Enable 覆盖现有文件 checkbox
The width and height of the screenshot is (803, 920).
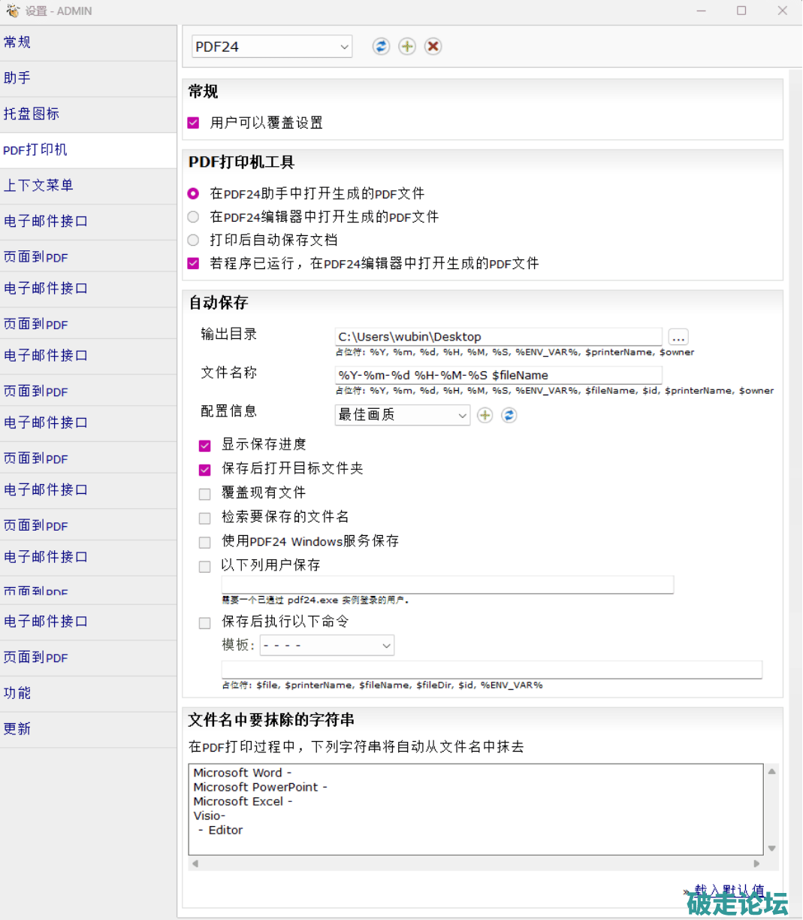coord(204,494)
